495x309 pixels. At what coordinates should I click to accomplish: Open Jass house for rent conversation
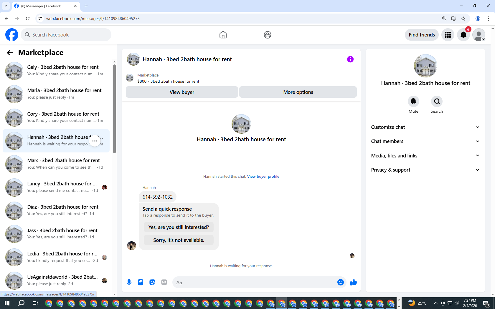(x=56, y=234)
